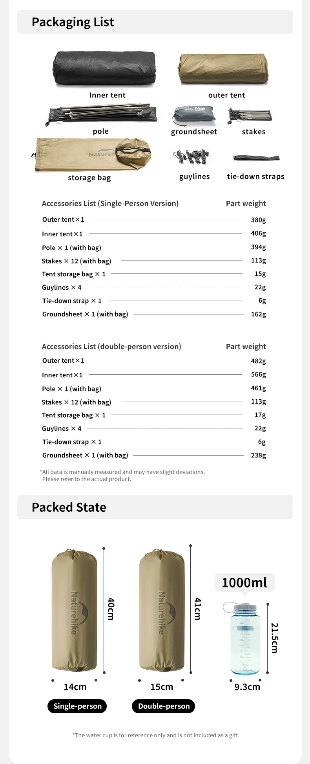Click the 1000ml capacity label
Image resolution: width=310 pixels, height=764 pixels.
244,582
